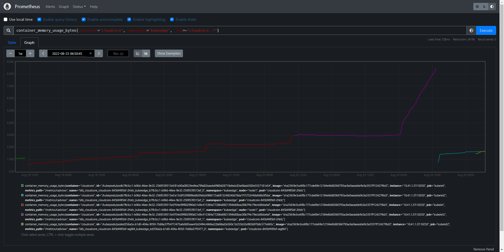Click the search magnifier icon in query bar

click(x=8, y=30)
